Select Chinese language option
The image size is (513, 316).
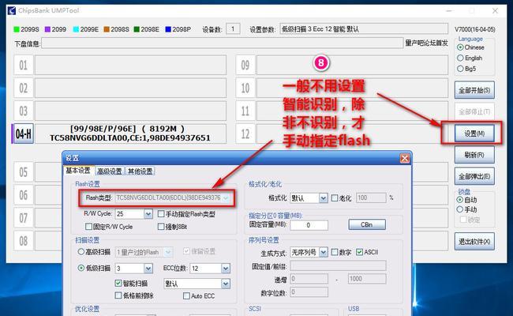(460, 47)
